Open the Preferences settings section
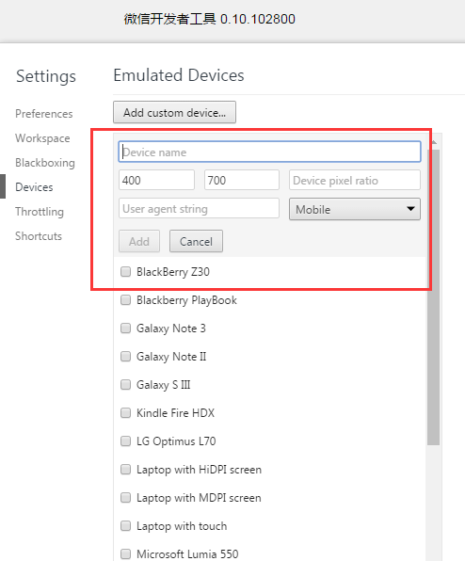This screenshot has height=561, width=465. (x=44, y=114)
